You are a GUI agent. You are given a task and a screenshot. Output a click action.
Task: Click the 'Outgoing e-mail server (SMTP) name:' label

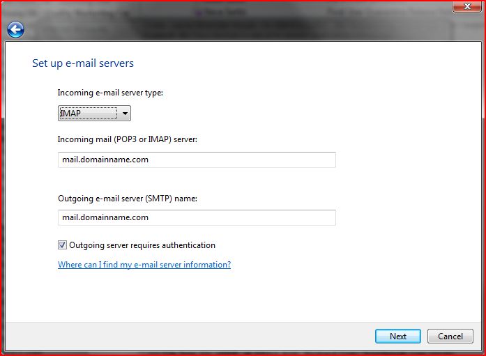click(128, 199)
